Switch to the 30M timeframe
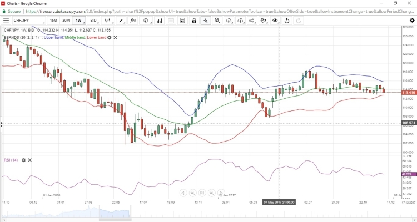This screenshot has width=417, height=222. coord(66,21)
